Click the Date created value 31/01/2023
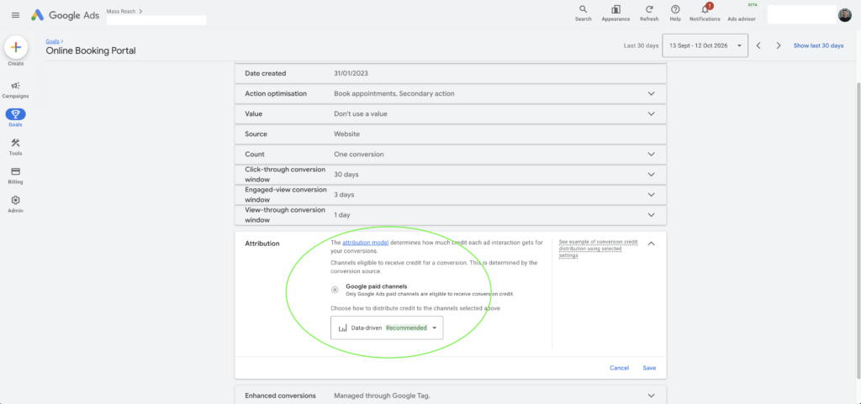861x404 pixels. (x=351, y=73)
